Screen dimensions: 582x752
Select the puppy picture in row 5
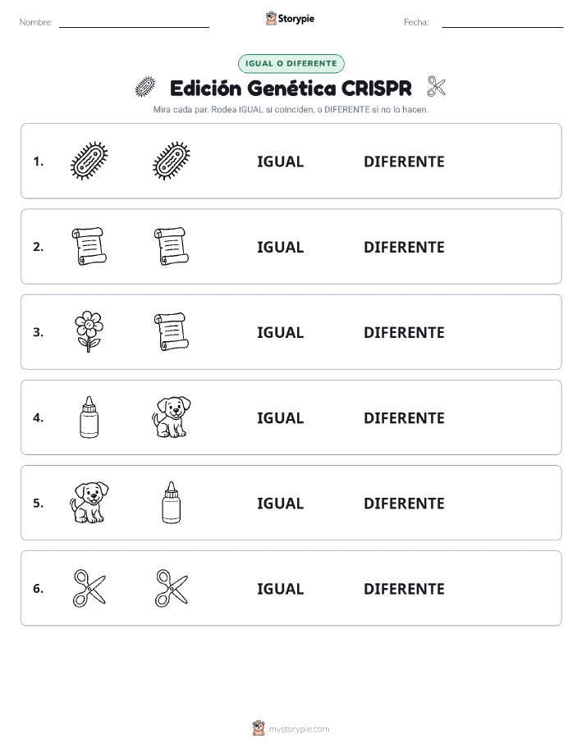(89, 503)
